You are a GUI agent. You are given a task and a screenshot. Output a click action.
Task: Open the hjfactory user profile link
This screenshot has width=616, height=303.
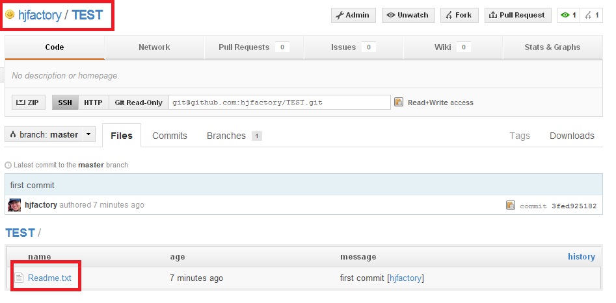tap(40, 16)
